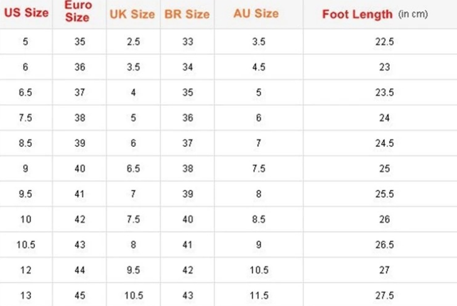This screenshot has width=457, height=306.
Task: Click the AU Size column header
Action: (257, 13)
